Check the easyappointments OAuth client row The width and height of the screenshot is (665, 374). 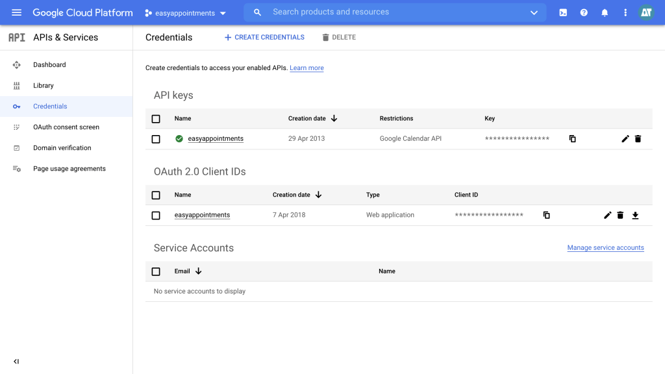click(156, 216)
